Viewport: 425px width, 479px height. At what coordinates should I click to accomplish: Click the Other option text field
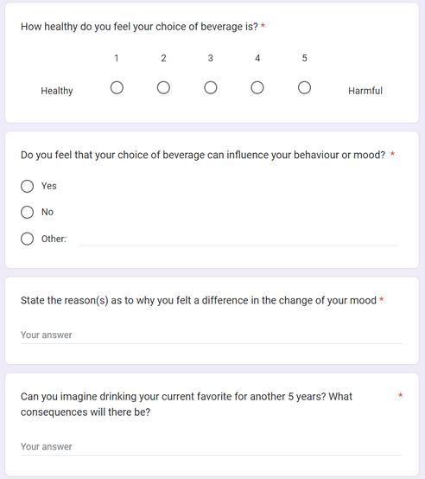pyautogui.click(x=238, y=239)
